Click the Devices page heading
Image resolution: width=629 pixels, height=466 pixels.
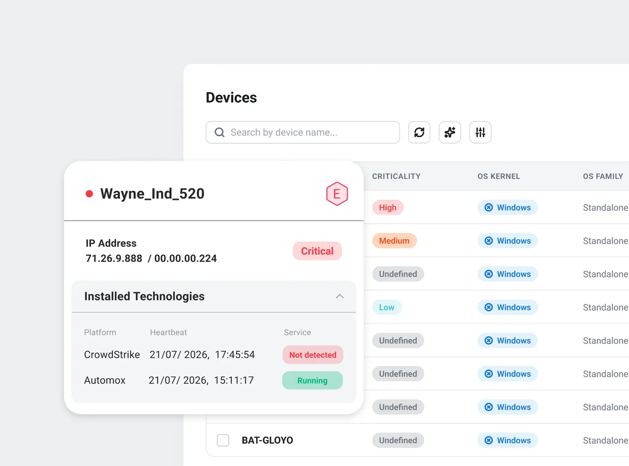[x=231, y=98]
